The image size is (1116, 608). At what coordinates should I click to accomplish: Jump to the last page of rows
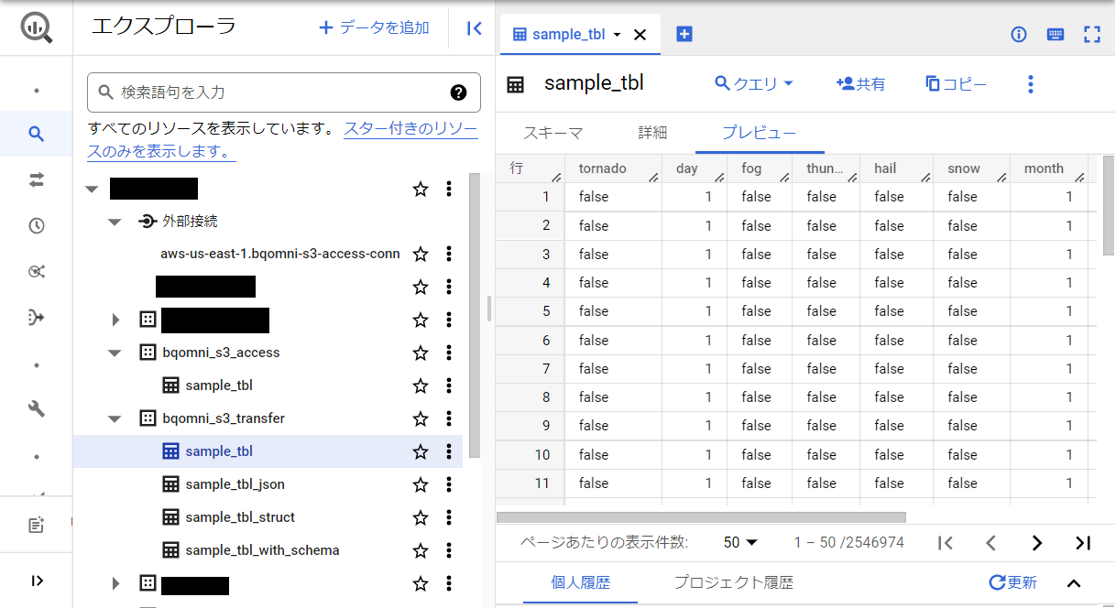[x=1083, y=543]
